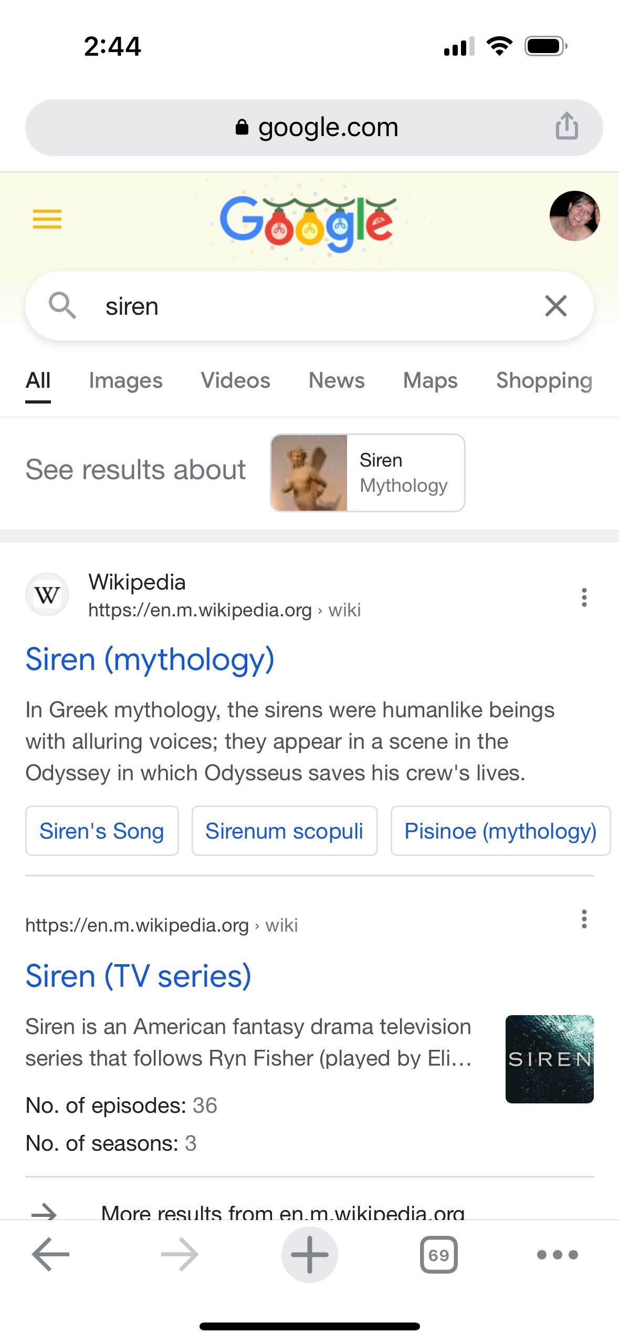Open the browser three-dot more menu
Image resolution: width=619 pixels, height=1343 pixels.
557,1254
